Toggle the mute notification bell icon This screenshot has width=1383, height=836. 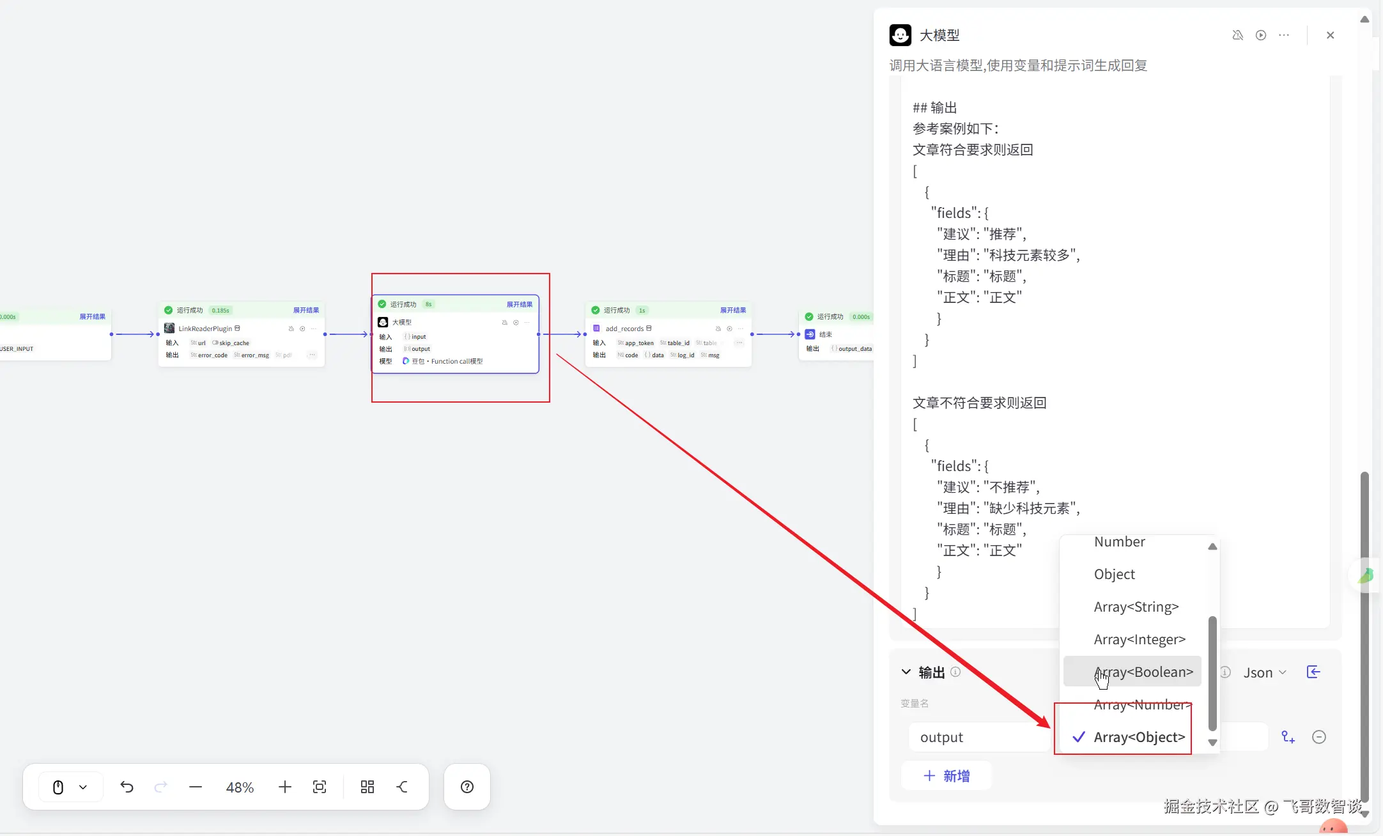click(1237, 35)
